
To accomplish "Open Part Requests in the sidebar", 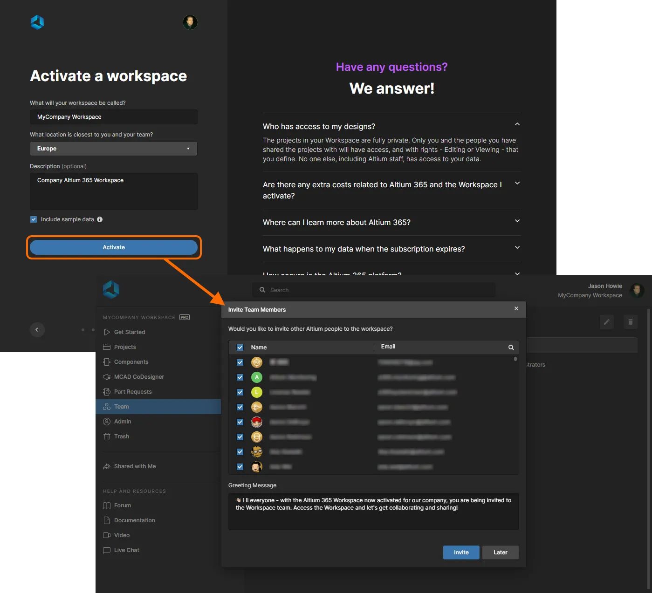I will [x=133, y=392].
